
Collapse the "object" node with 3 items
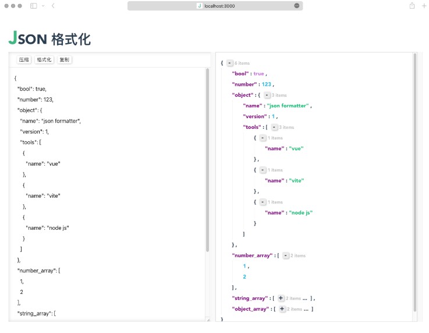tap(267, 95)
